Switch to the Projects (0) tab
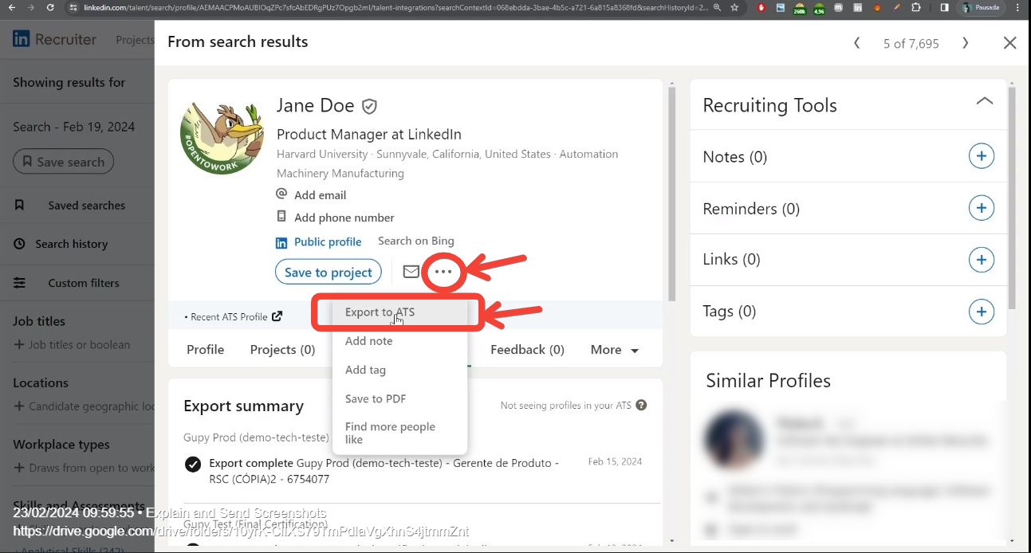The width and height of the screenshot is (1031, 553). [x=282, y=349]
